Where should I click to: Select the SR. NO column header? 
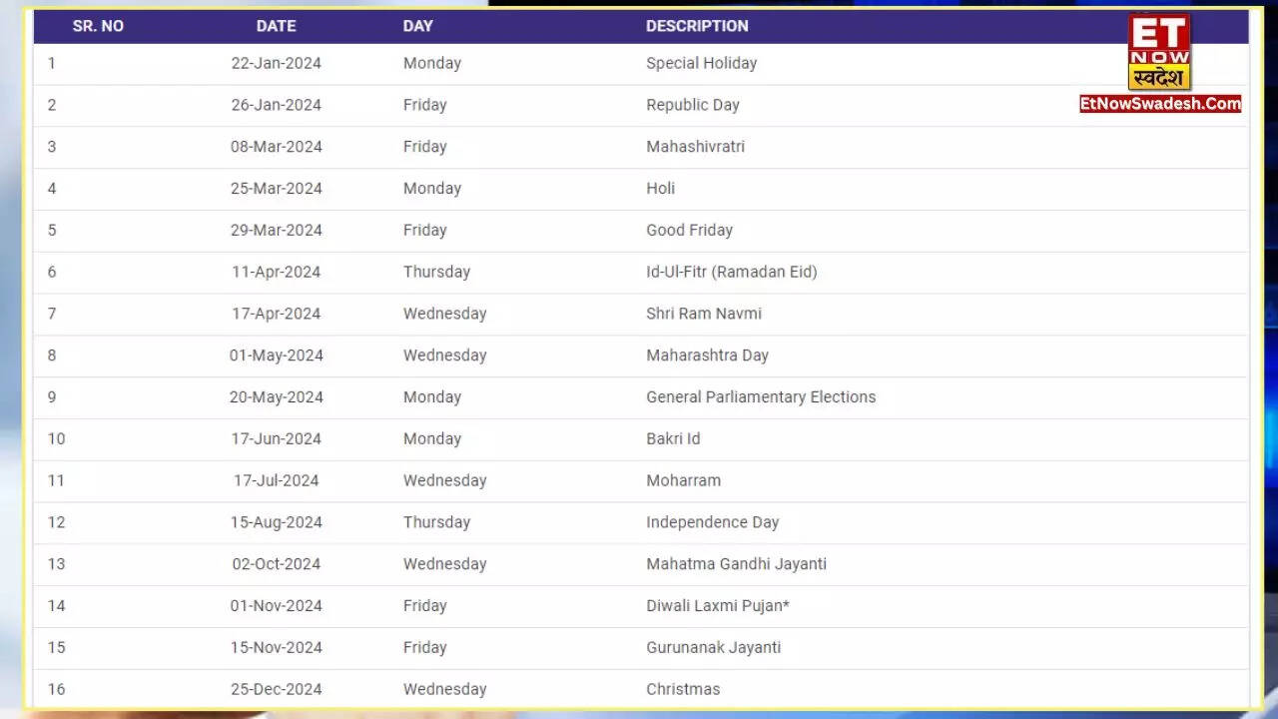98,26
